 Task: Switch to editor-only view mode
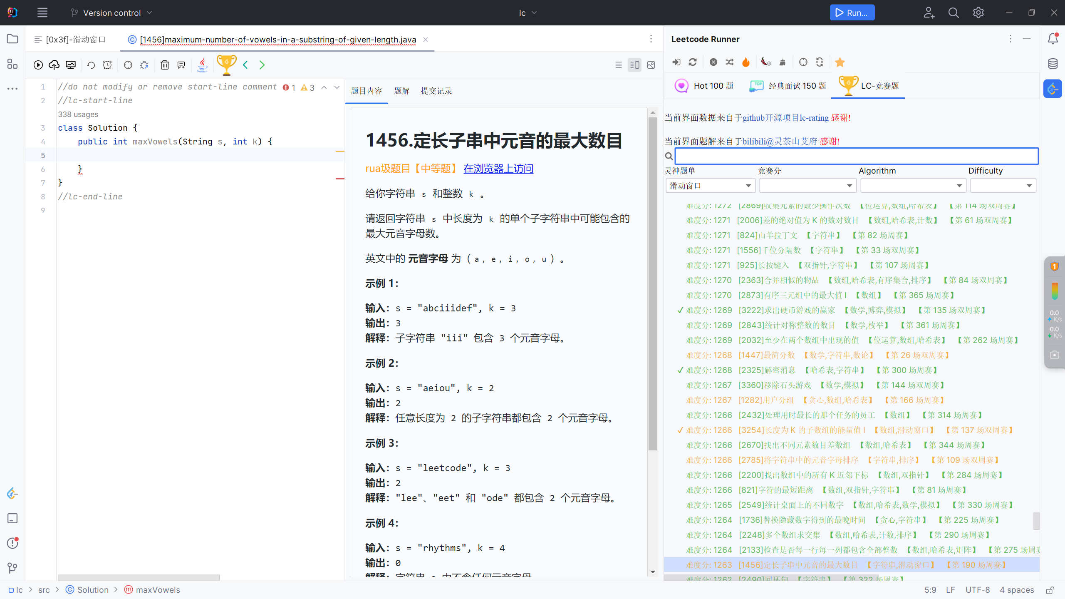[619, 65]
